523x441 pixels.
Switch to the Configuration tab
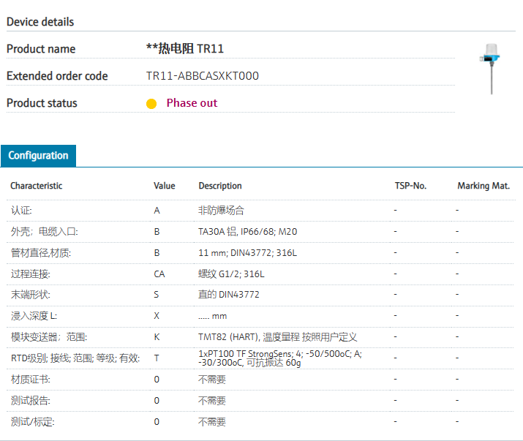pos(38,156)
